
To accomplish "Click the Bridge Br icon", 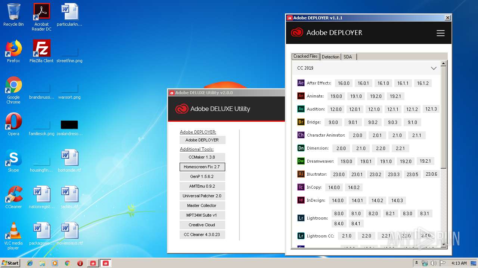I will pos(301,122).
